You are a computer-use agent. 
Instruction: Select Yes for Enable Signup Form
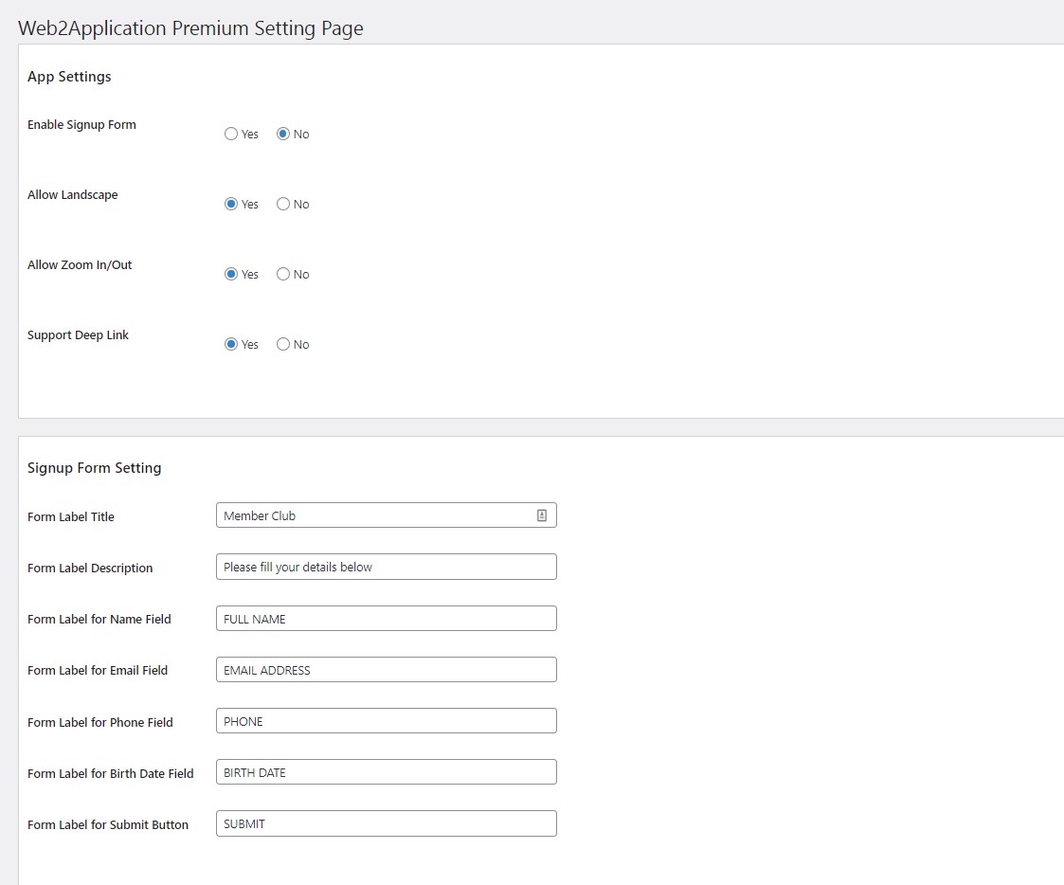231,134
